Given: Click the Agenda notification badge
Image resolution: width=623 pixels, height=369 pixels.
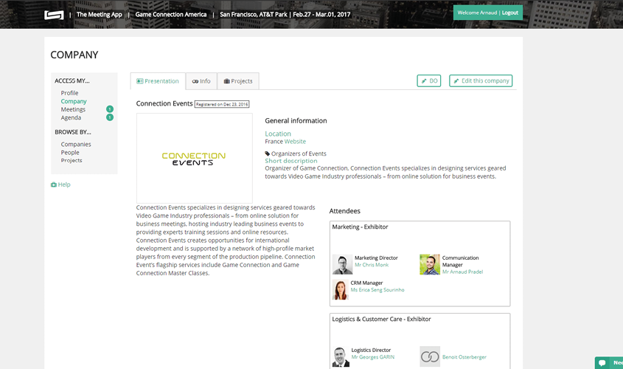Looking at the screenshot, I should pyautogui.click(x=110, y=117).
